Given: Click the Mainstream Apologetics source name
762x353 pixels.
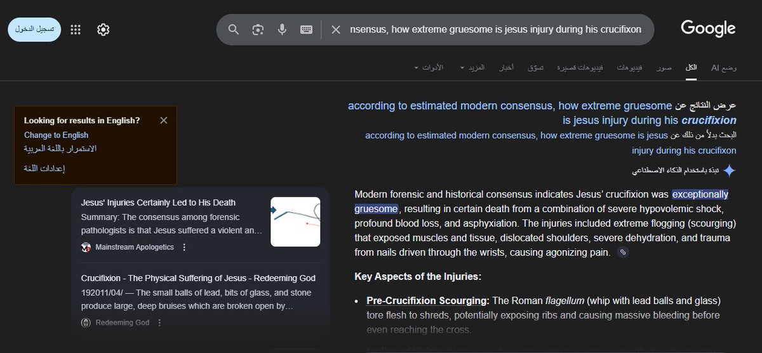Looking at the screenshot, I should click(135, 247).
